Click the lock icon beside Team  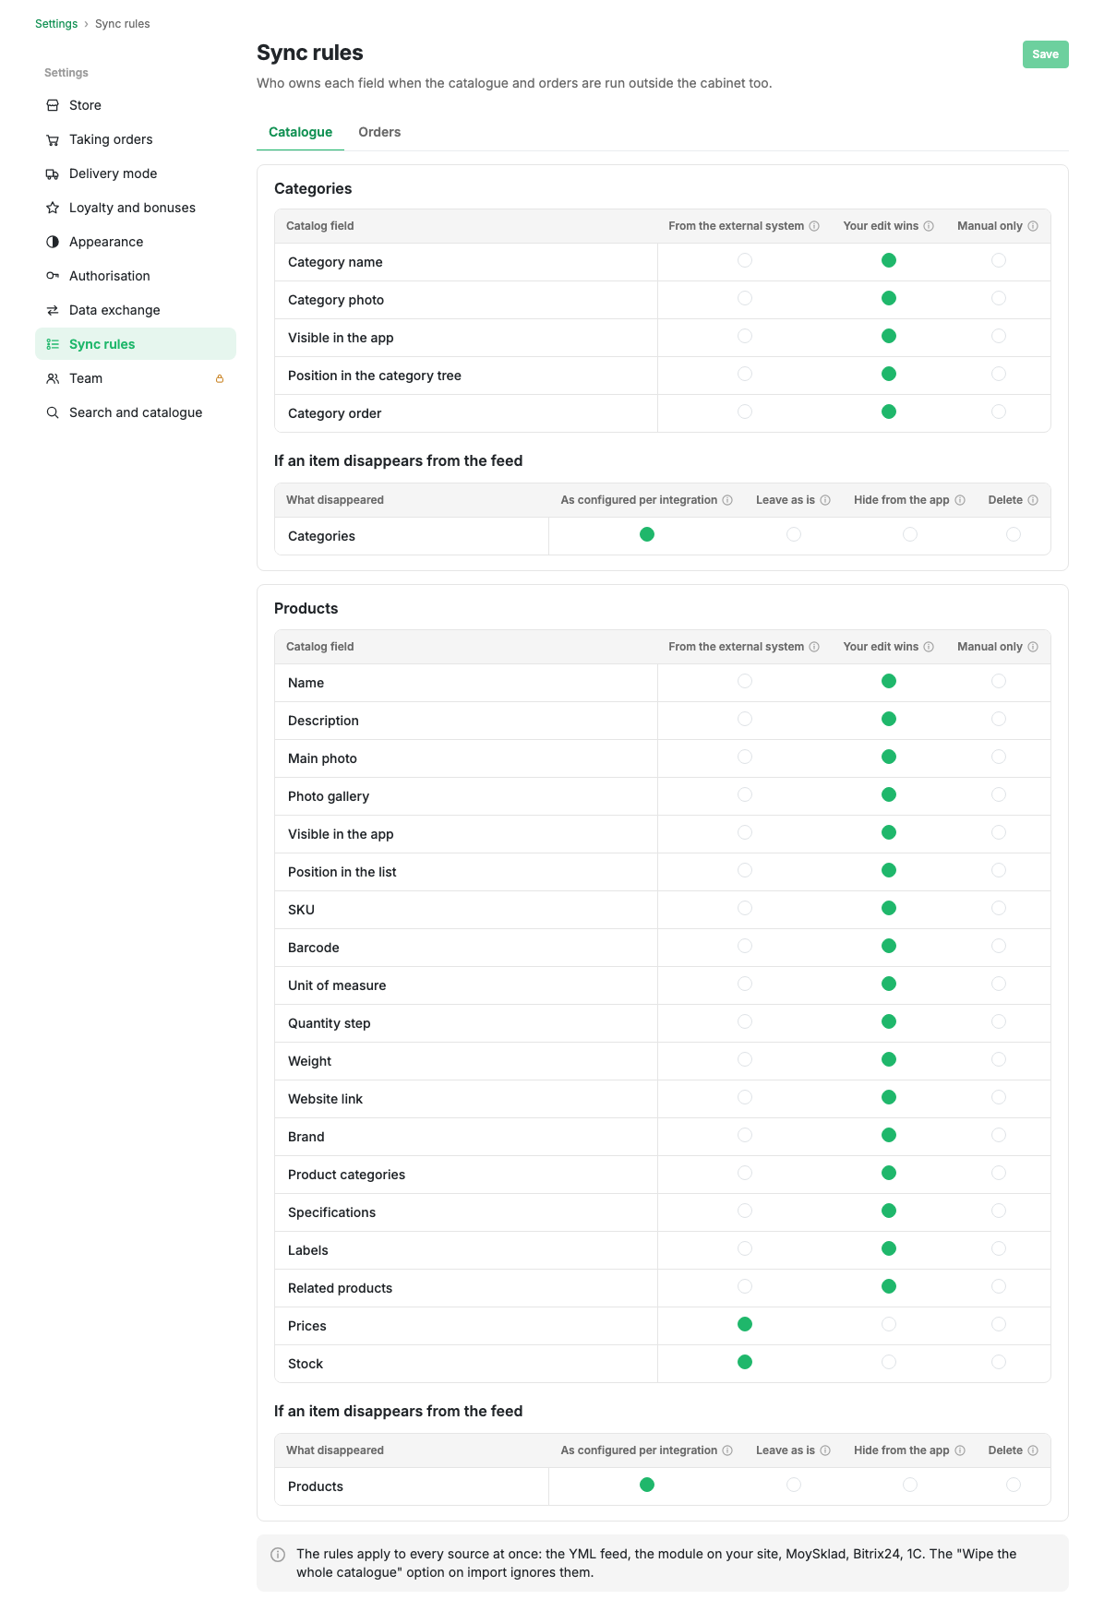(220, 378)
